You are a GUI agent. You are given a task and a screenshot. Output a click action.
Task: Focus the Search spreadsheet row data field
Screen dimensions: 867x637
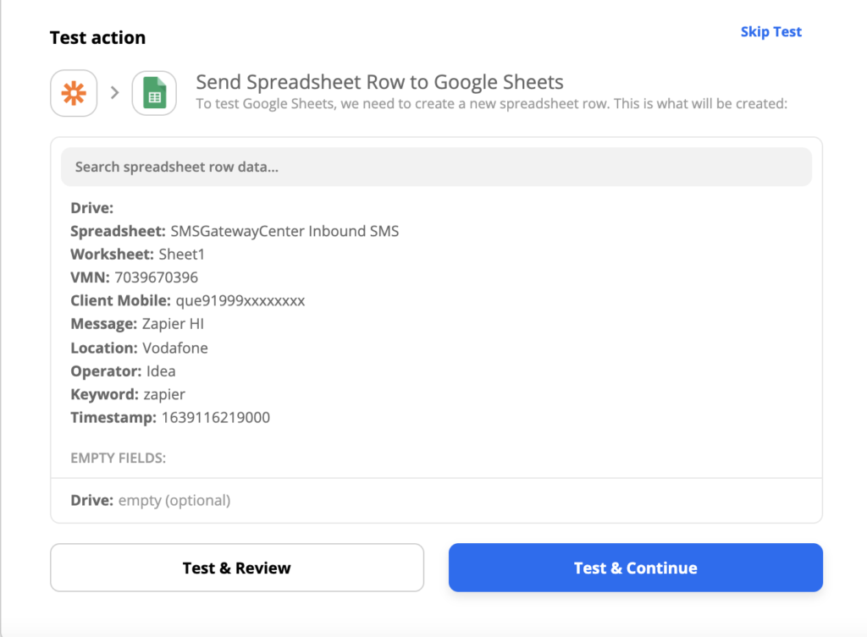tap(436, 167)
